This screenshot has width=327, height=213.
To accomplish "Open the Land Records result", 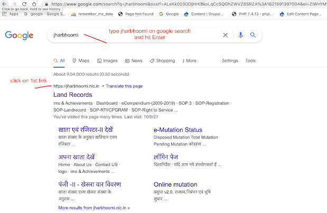I will point(72,95).
